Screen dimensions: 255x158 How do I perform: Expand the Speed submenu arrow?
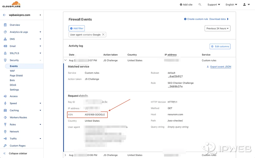click(40, 103)
